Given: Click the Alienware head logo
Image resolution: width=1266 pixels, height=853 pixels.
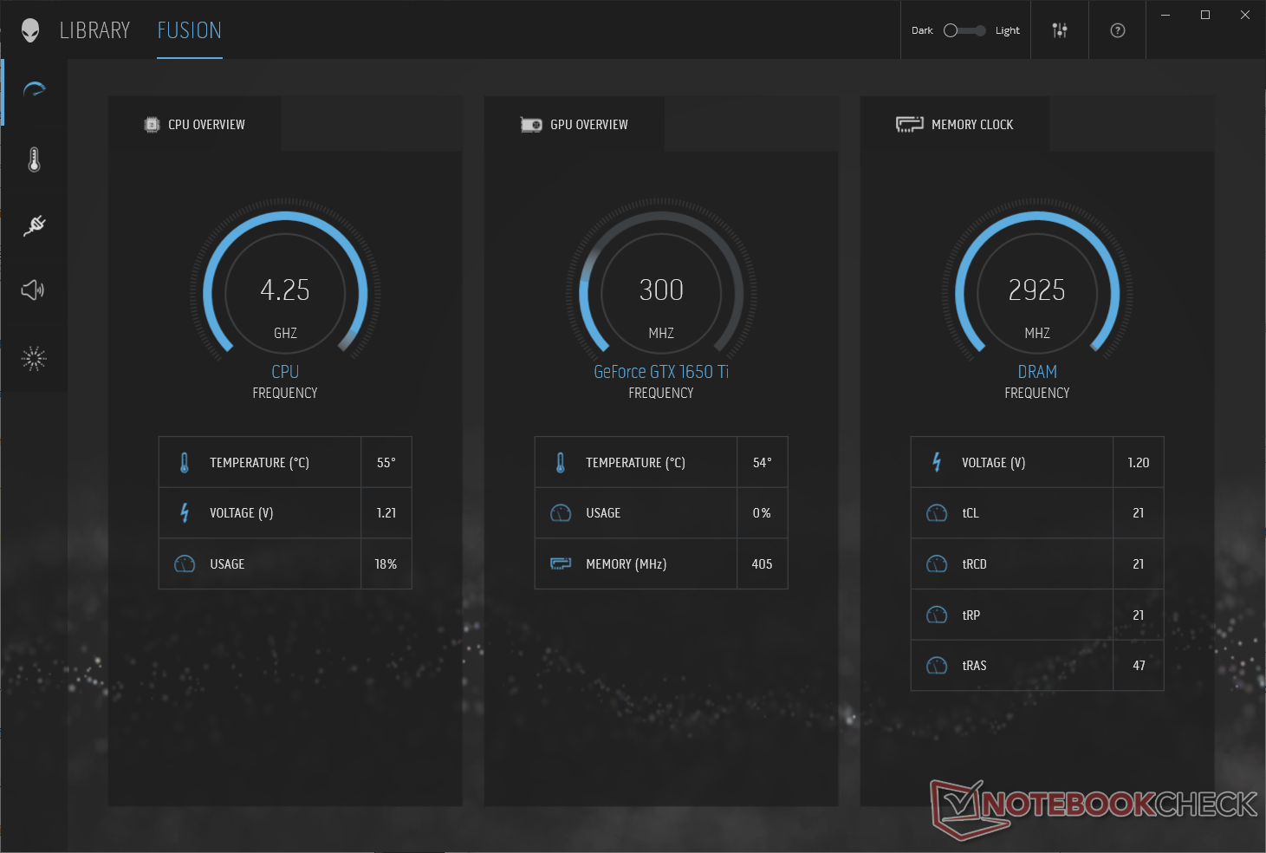Looking at the screenshot, I should pos(30,30).
